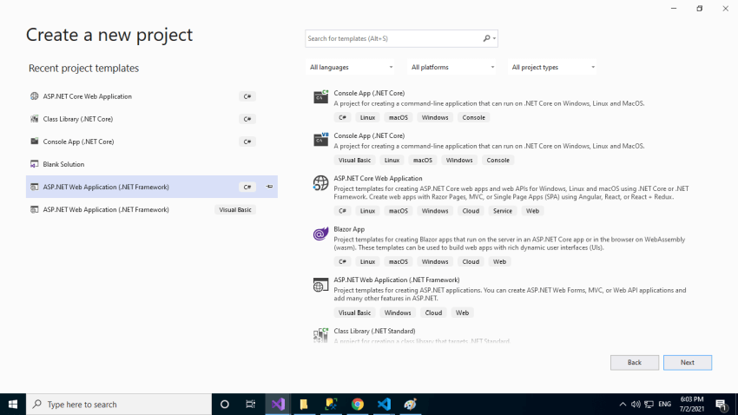The width and height of the screenshot is (738, 415).
Task: Click the Class Library (.NET Standard) template icon
Action: point(321,335)
